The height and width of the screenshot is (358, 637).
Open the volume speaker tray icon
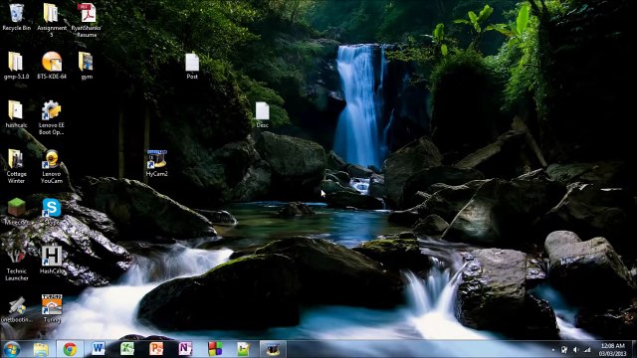pos(575,349)
